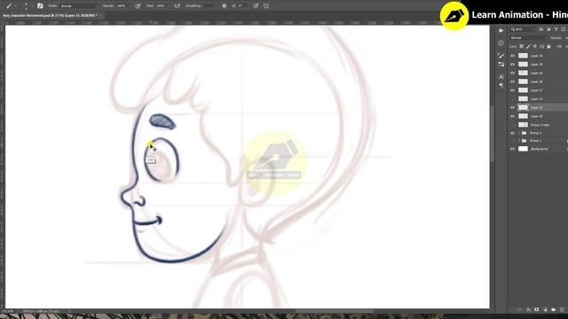Enable airbrush-style build-up icon
This screenshot has height=319, width=568.
tap(177, 6)
